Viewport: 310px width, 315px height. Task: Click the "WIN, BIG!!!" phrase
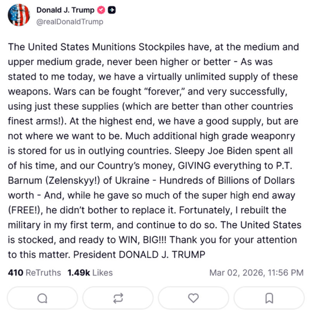[x=139, y=239]
